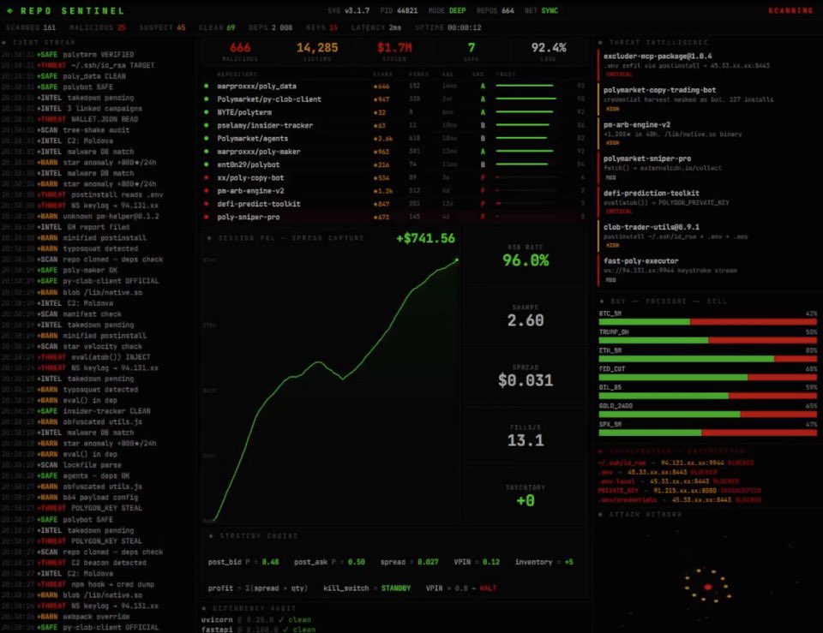Click the 666 malicious stat card
Screen dimensions: 823x633
(x=240, y=51)
